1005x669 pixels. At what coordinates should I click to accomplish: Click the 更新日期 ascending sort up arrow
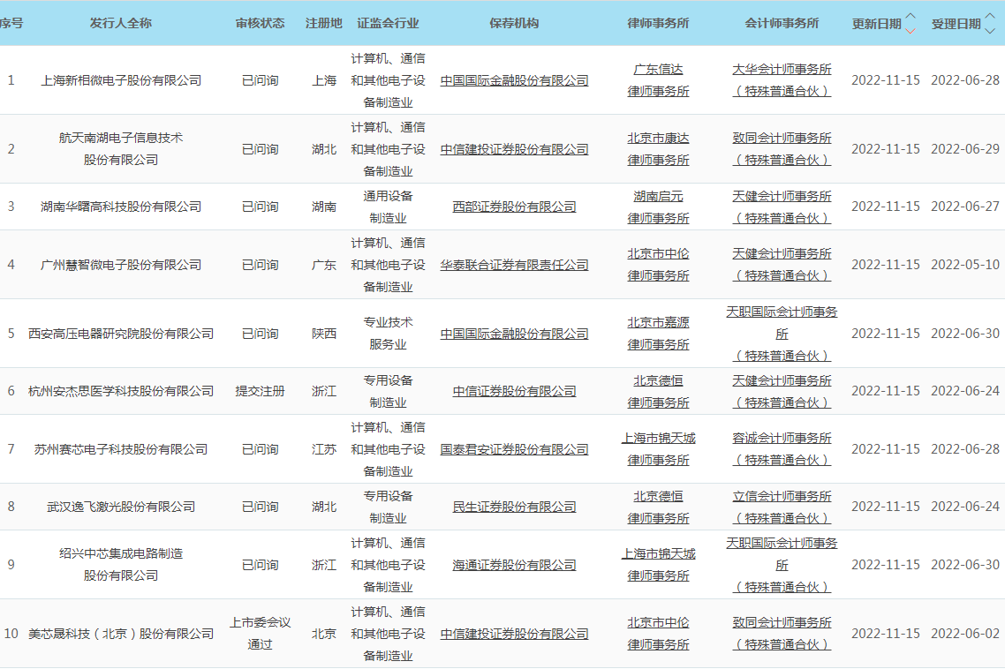coord(911,17)
